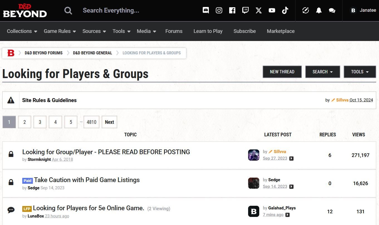Viewport: 379px width, 225px height.
Task: Click the red B breadcrumb home icon
Action: pyautogui.click(x=11, y=53)
